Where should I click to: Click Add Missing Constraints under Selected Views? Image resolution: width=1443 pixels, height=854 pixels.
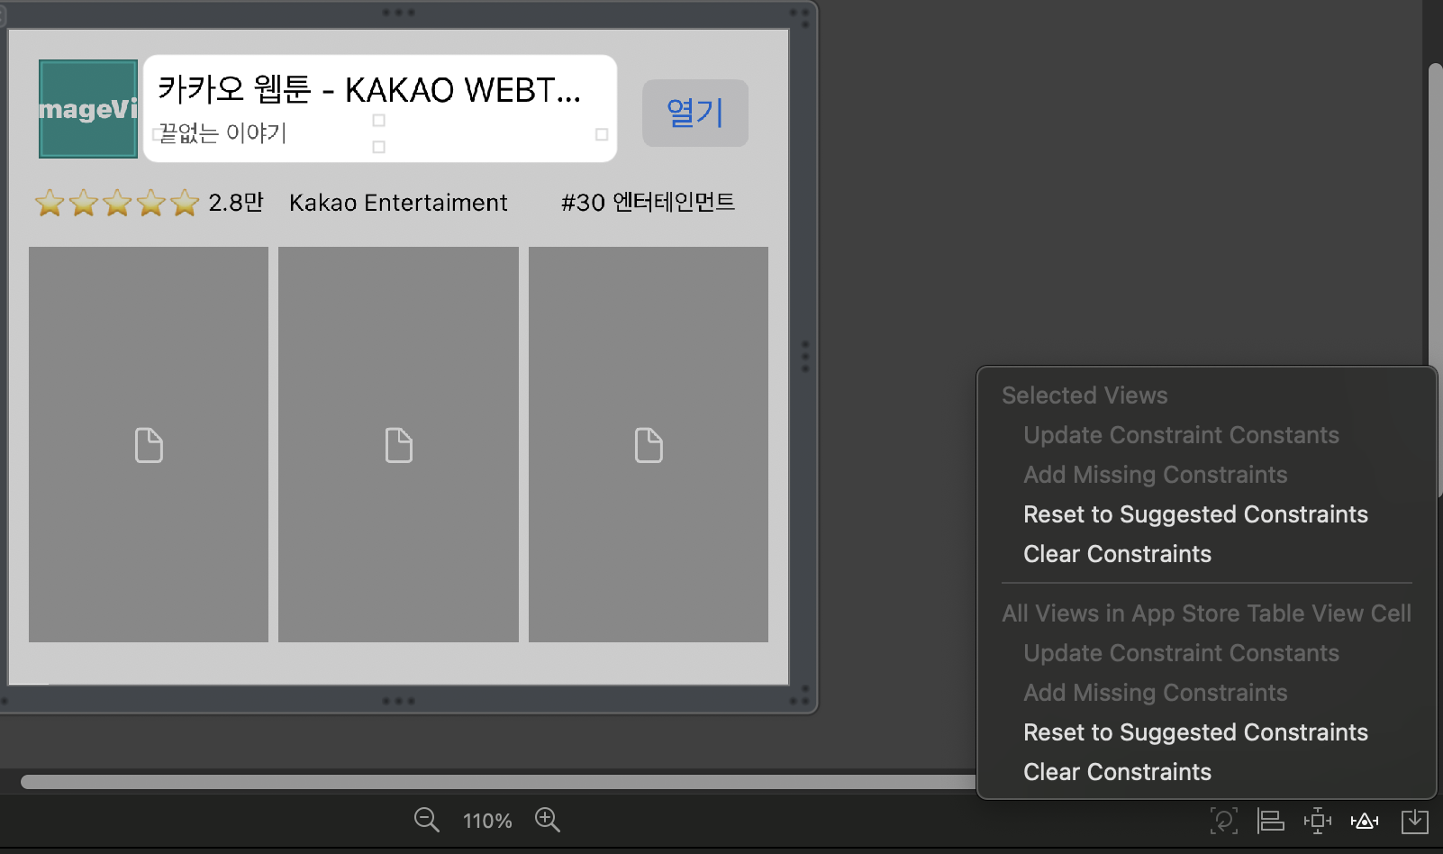(1155, 475)
